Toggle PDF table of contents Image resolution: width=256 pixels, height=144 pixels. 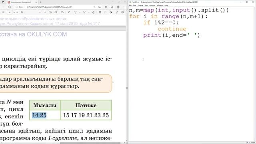3,12
